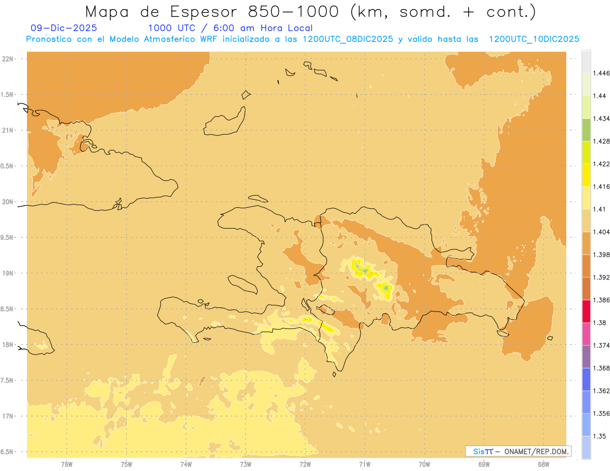Viewport: 610px width, 471px height.
Task: Click the '76W' longitude label
Action: pyautogui.click(x=67, y=464)
